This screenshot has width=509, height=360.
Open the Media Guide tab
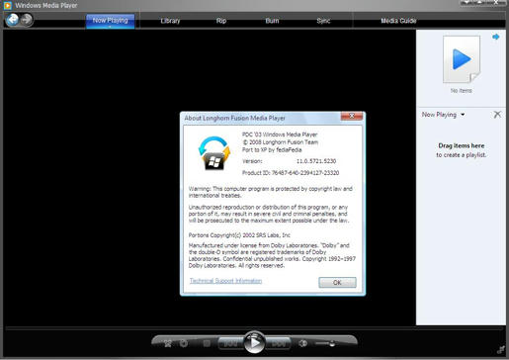tap(398, 21)
